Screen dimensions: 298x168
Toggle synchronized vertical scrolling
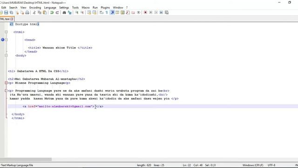[89, 13]
